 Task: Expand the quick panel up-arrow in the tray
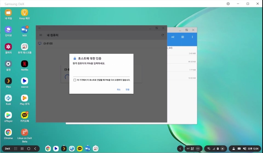222,149
